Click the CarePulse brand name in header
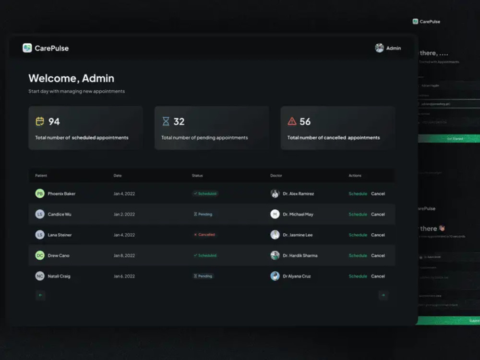Image resolution: width=480 pixels, height=360 pixels. tap(52, 48)
